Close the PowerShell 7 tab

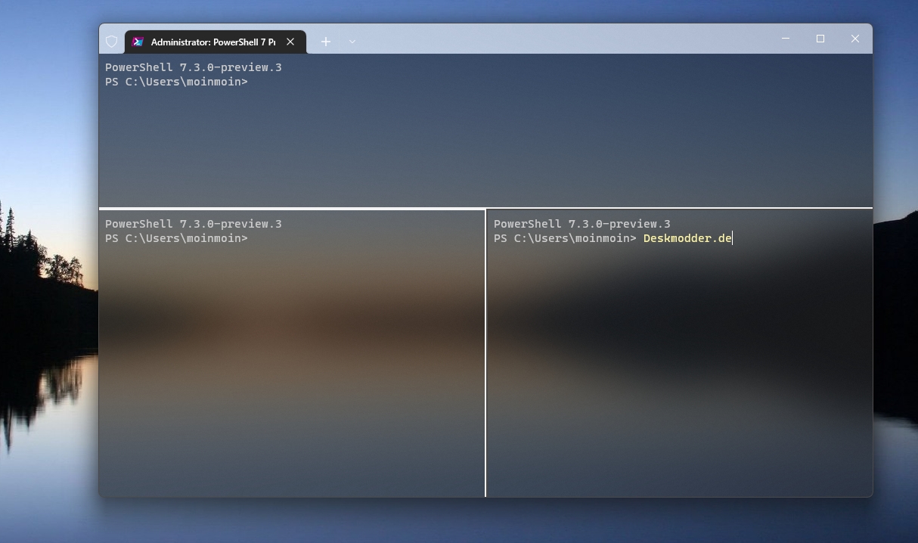point(290,42)
